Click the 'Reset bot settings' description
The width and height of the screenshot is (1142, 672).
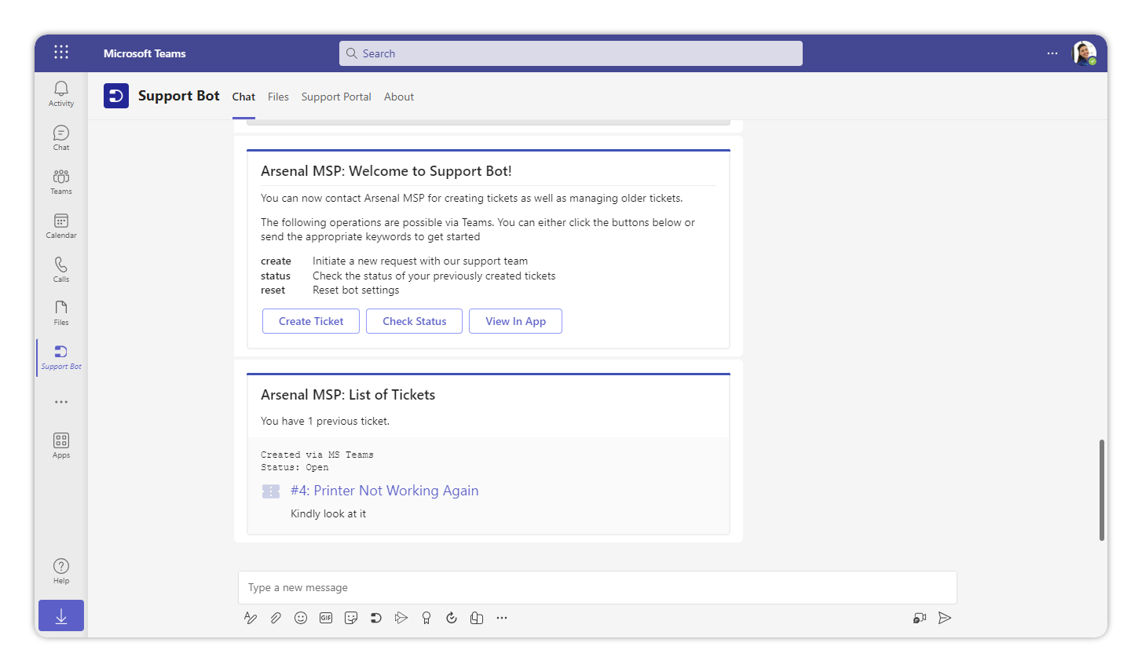click(x=356, y=290)
